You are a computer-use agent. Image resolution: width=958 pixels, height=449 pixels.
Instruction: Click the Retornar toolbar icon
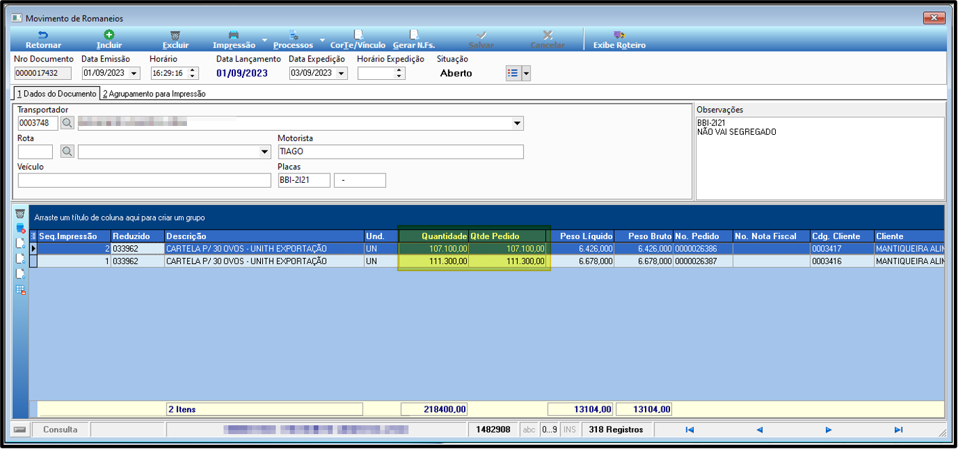(x=43, y=35)
